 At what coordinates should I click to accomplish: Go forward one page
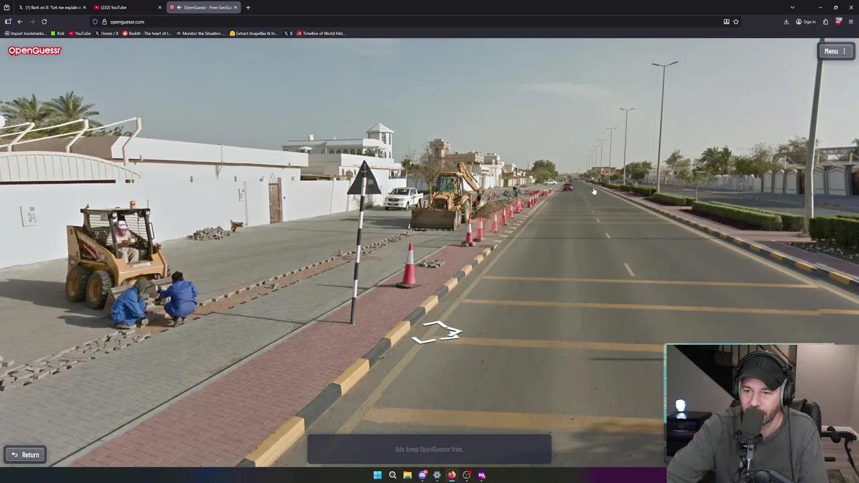coord(32,21)
